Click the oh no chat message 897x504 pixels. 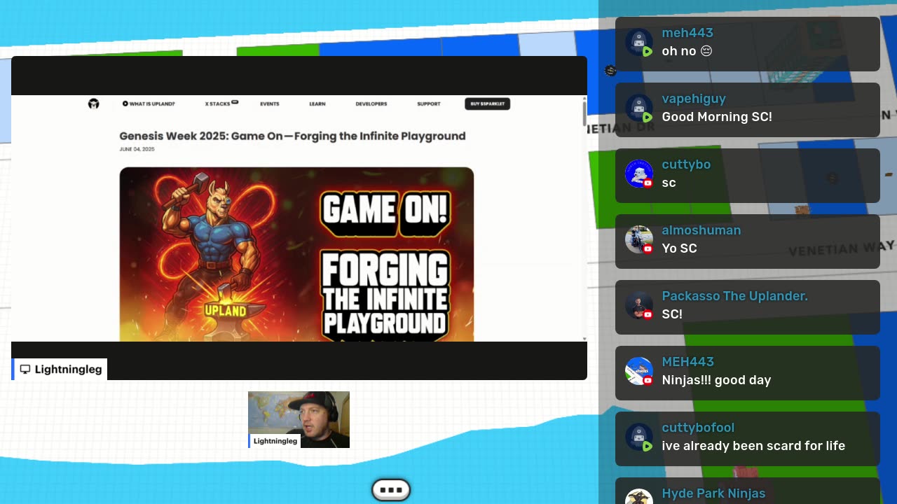point(687,51)
